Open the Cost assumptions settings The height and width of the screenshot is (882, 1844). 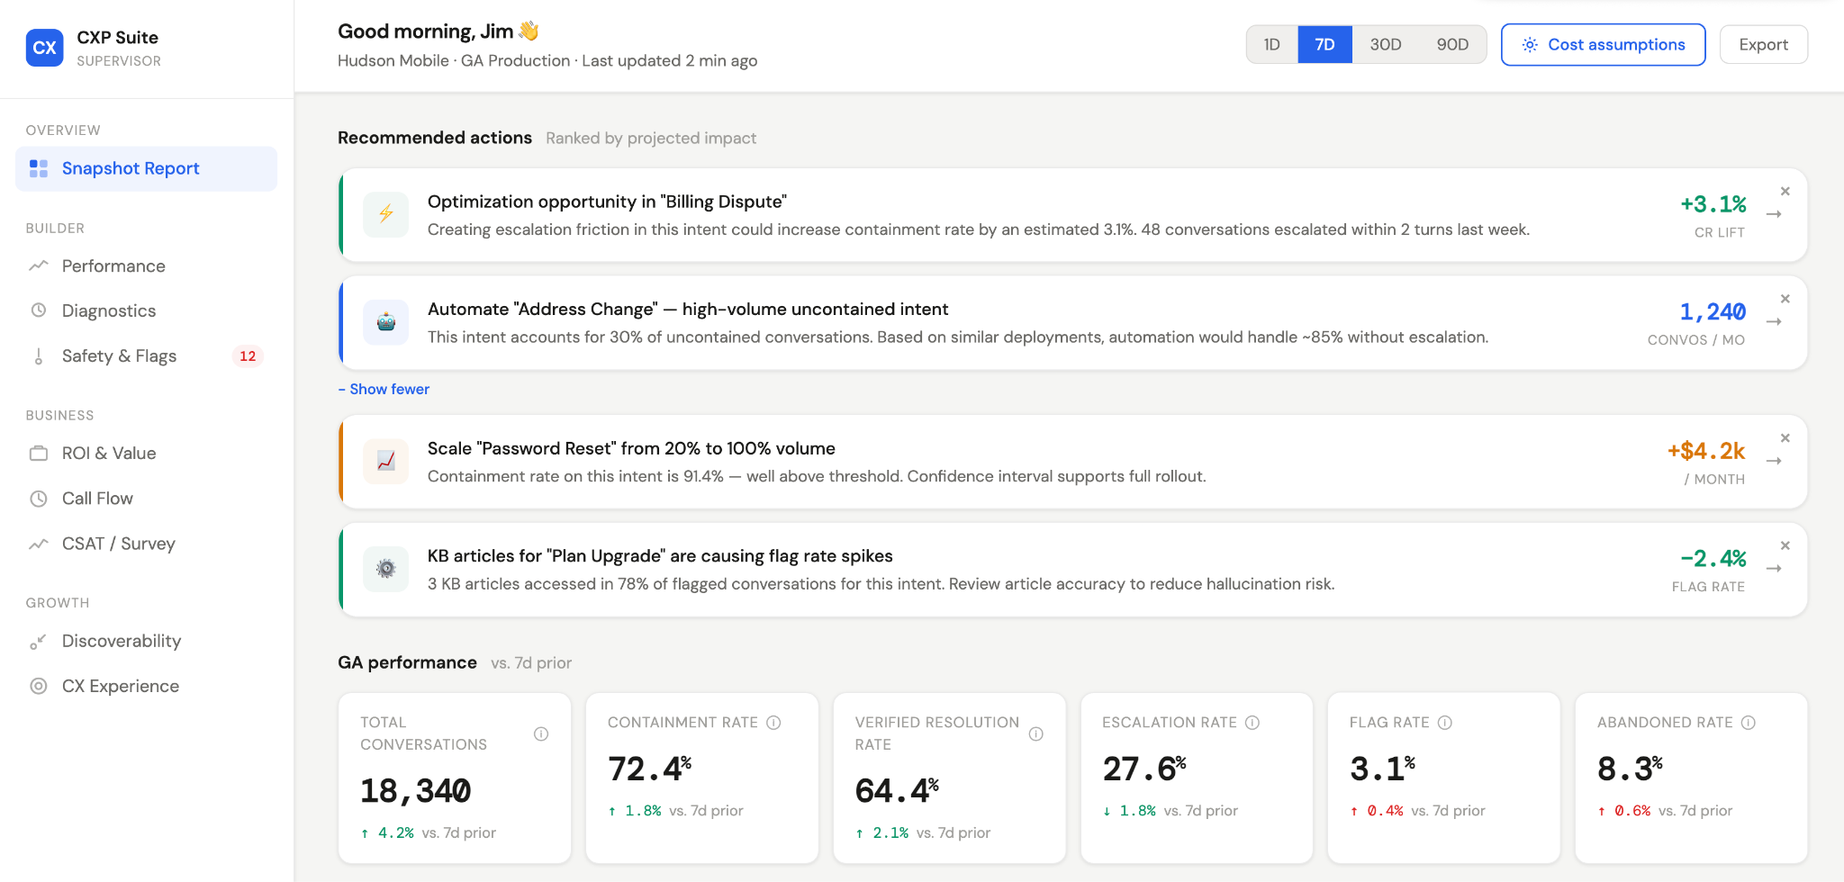click(1603, 43)
